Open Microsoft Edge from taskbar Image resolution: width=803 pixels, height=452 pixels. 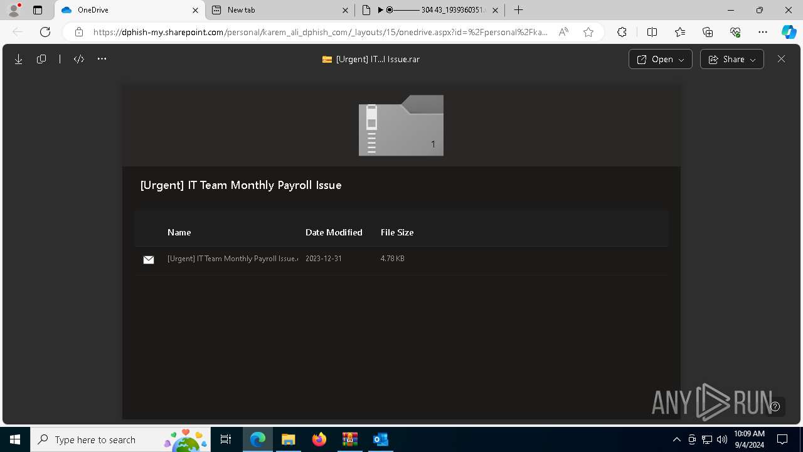coord(258,439)
